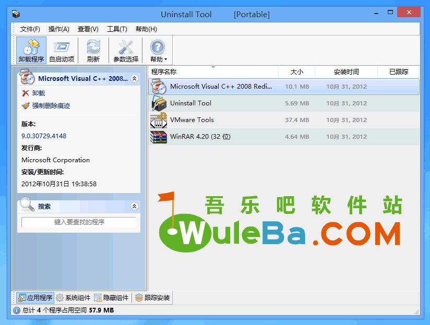430x325 pixels.
Task: Click the WinRAR books row icon
Action: (159, 137)
